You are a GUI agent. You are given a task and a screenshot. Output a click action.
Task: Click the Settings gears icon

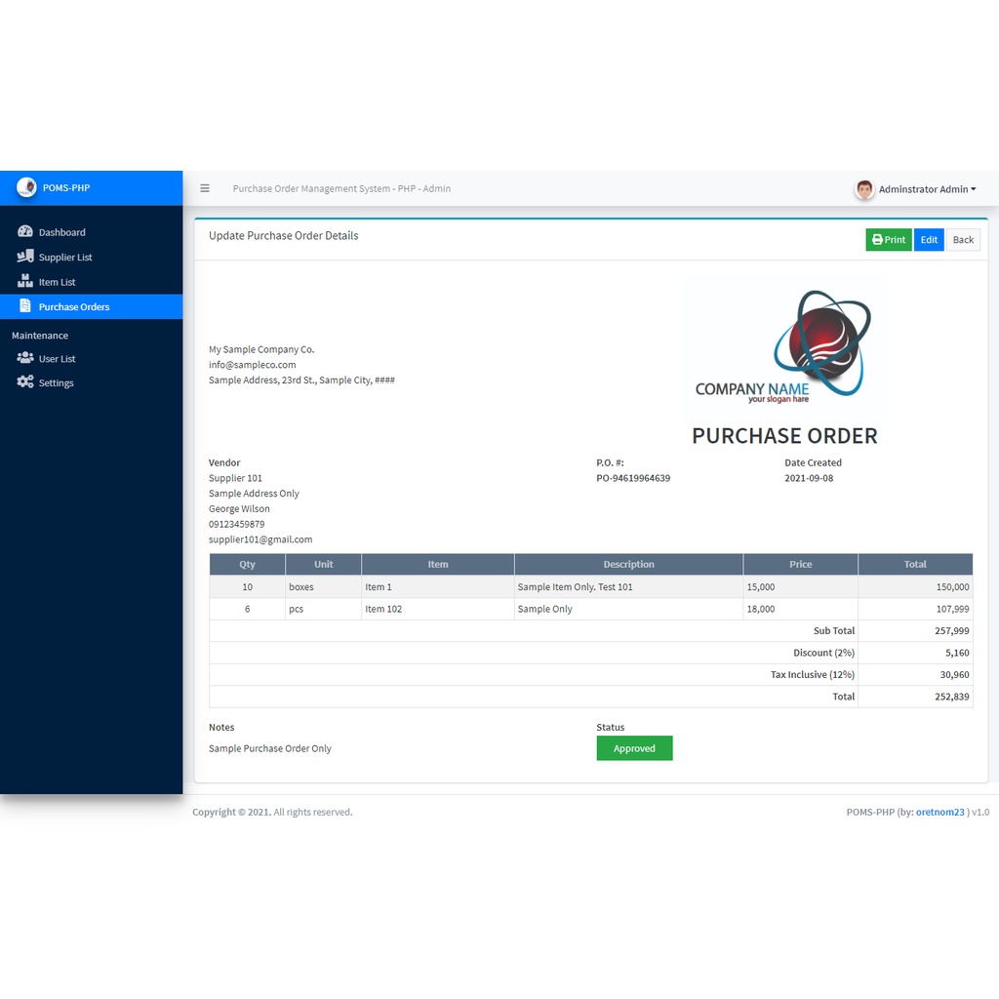coord(25,382)
